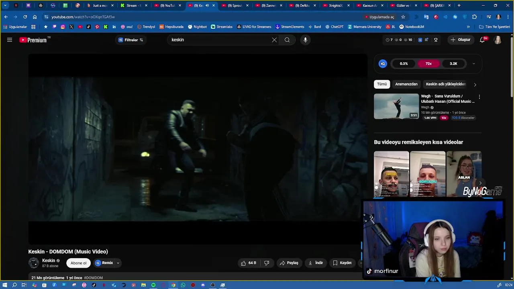Submit search with magnifier icon
Image resolution: width=514 pixels, height=289 pixels.
point(287,40)
